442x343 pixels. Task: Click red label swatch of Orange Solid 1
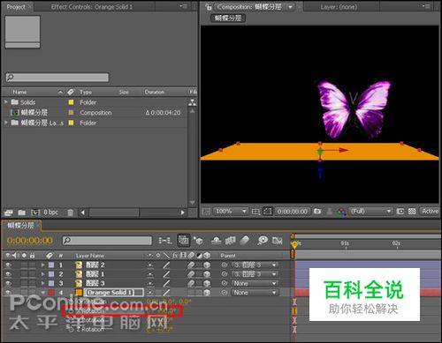51,293
